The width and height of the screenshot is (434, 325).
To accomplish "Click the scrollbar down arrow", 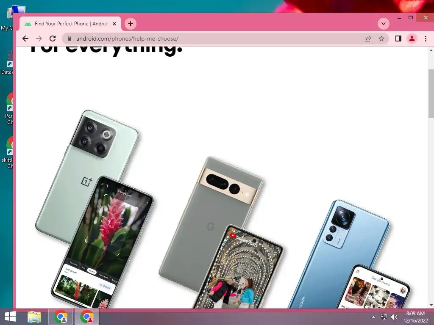I will point(431,305).
